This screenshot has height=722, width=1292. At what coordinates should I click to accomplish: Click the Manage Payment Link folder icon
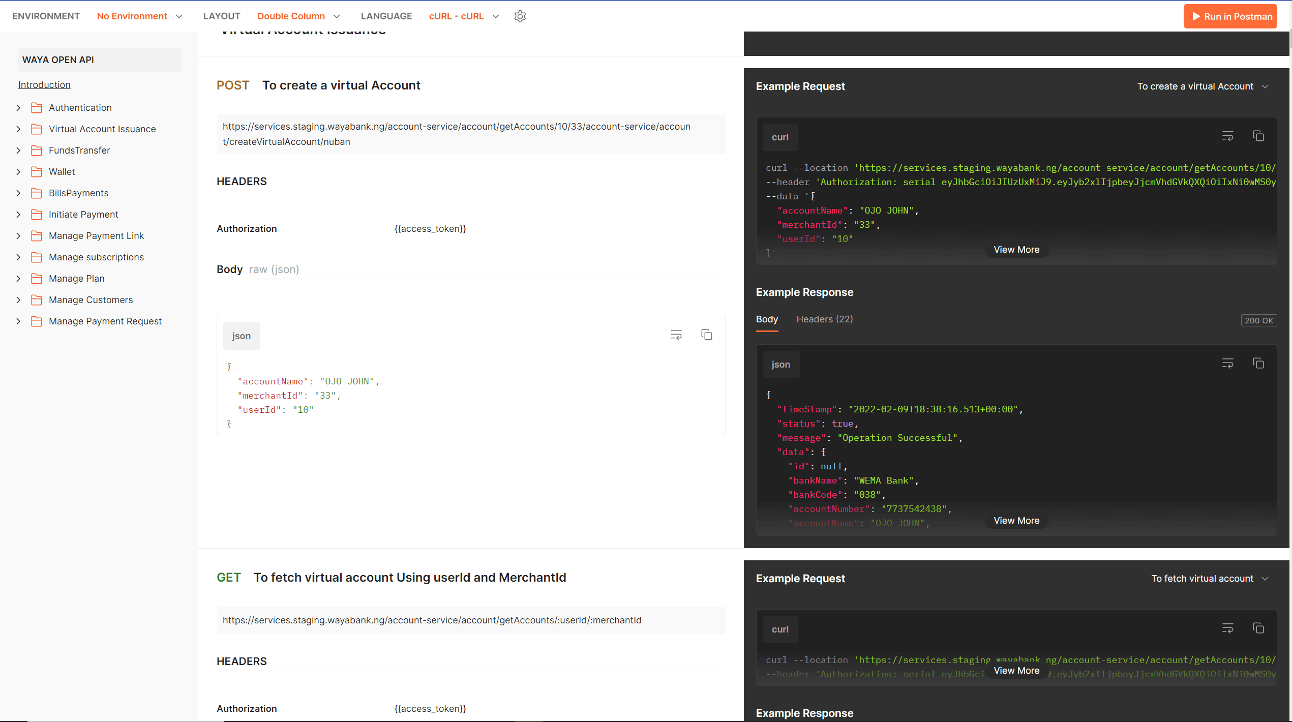[x=37, y=236]
